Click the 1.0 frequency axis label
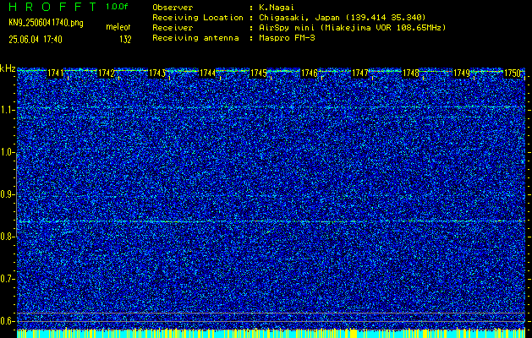This screenshot has height=338, width=532. pyautogui.click(x=8, y=153)
